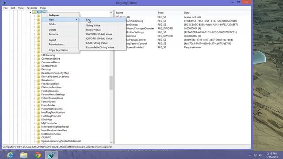Click the tree pane scrollbar thumb
283x159 pixels.
coord(111,83)
